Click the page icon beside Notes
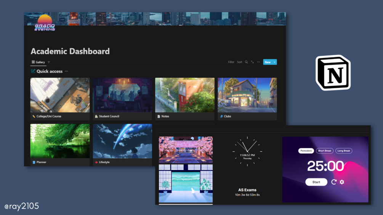Screen dimensions: 383x215 [x=159, y=116]
